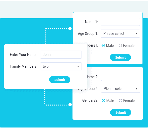Click the Age Group 2 dropdown arrow
The height and width of the screenshot is (128, 148).
136,89
